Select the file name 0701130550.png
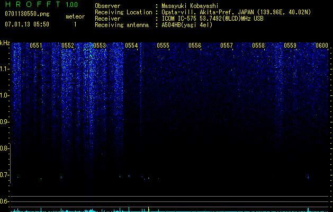This screenshot has width=333, height=212. coord(27,14)
